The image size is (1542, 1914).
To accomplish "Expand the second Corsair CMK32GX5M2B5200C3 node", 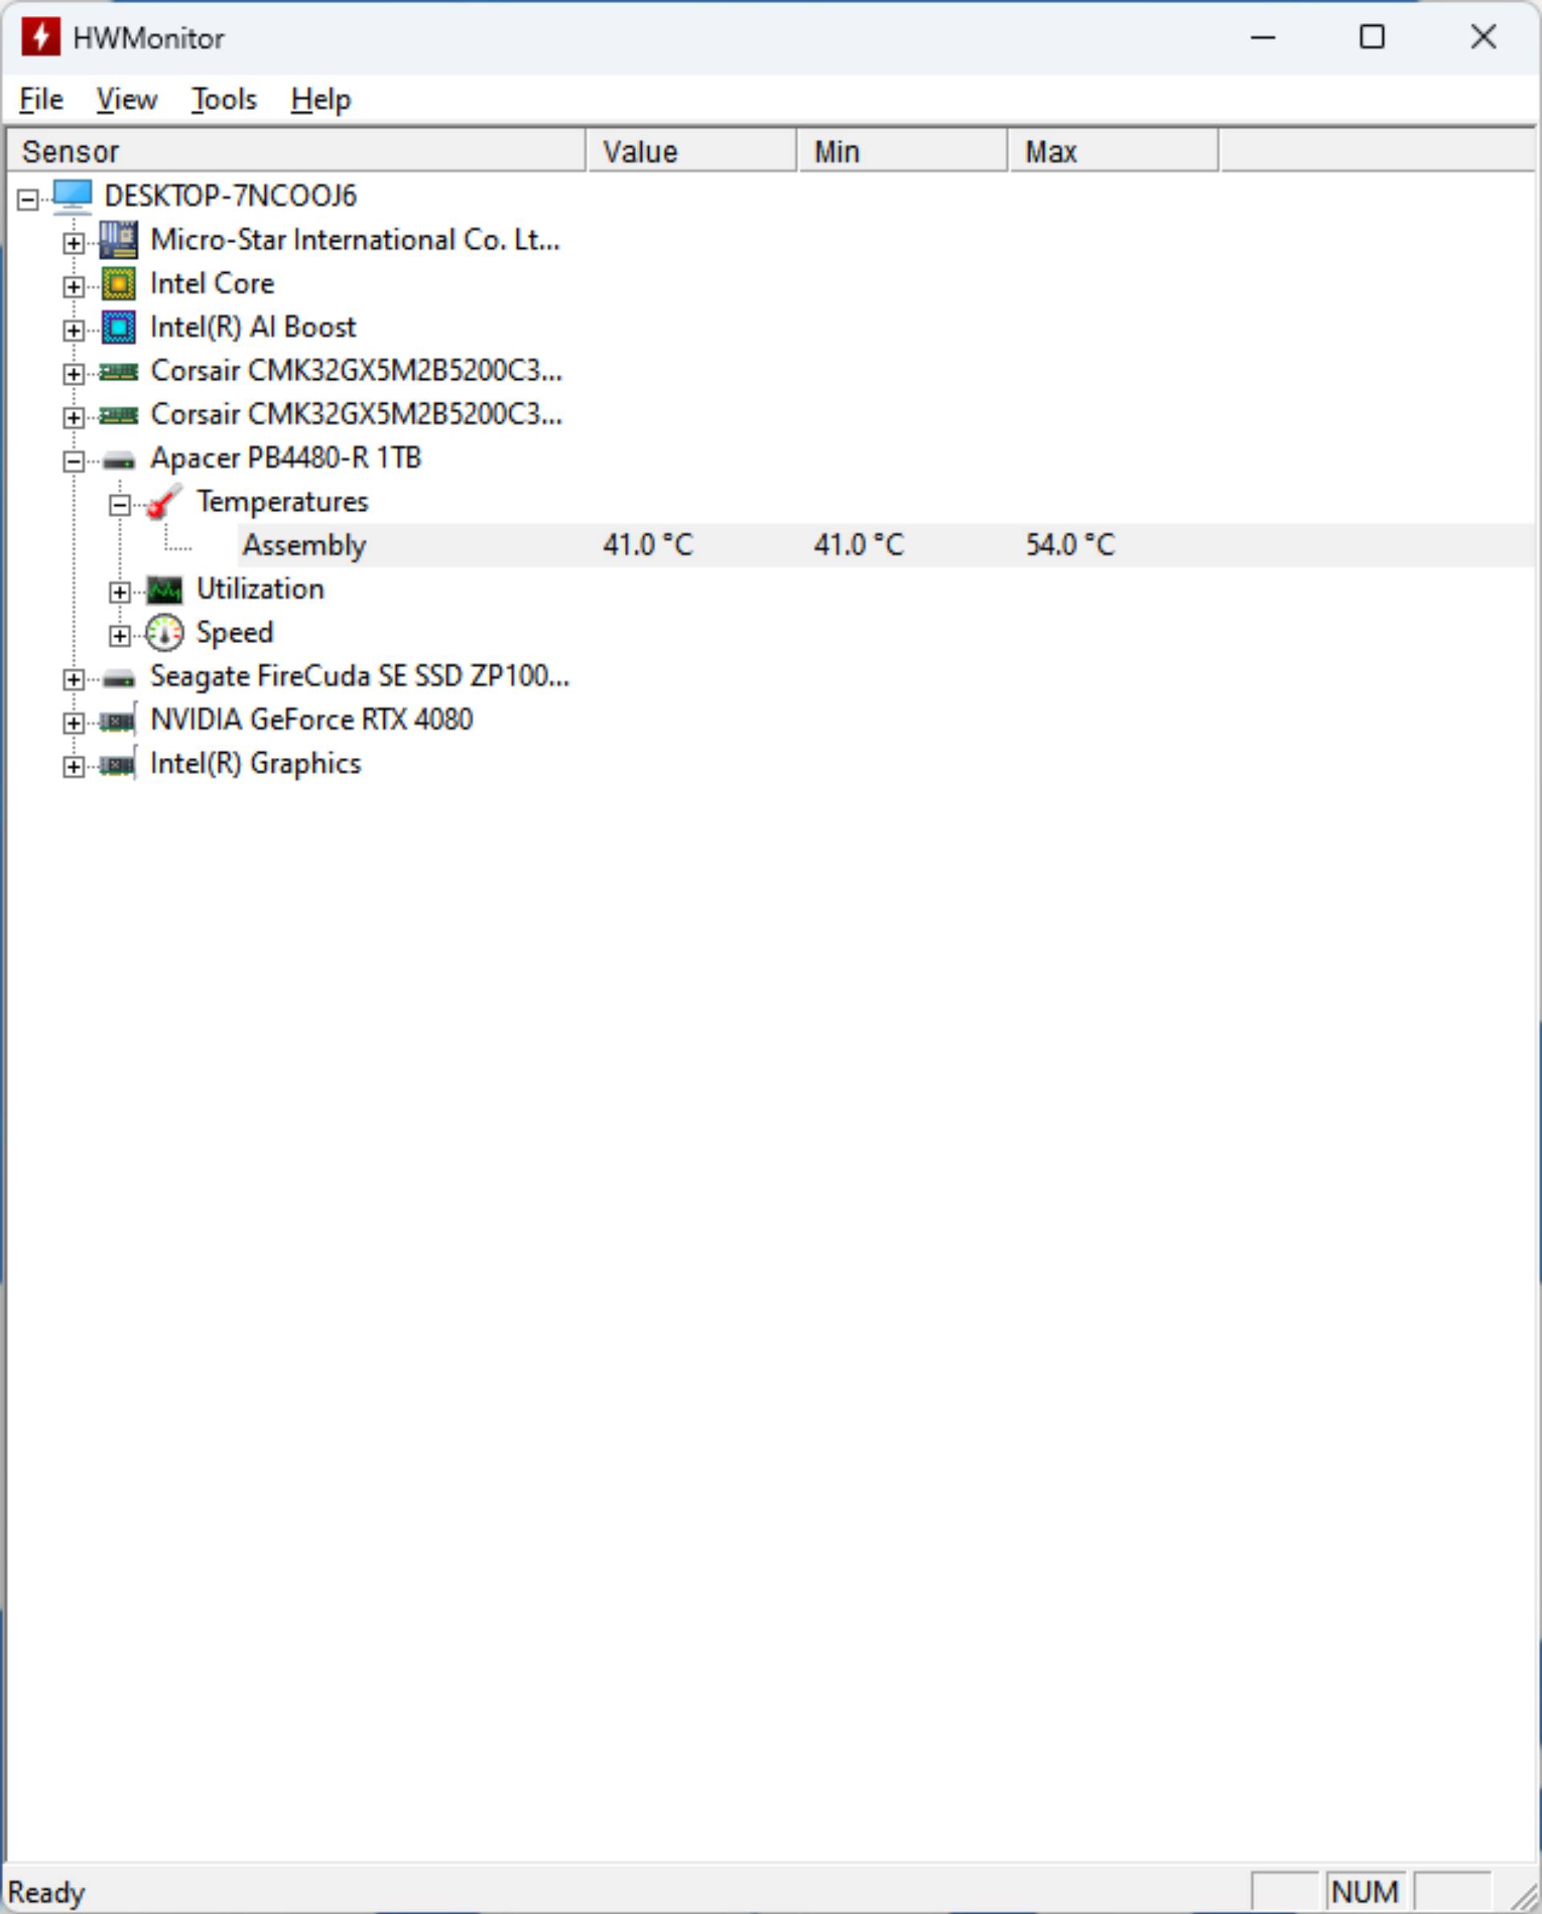I will click(74, 417).
